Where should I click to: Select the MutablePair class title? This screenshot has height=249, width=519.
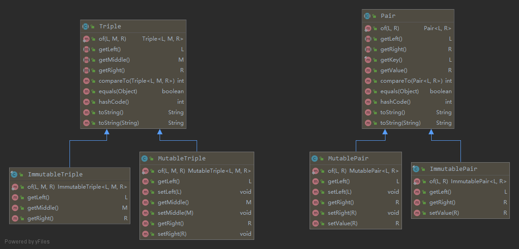pyautogui.click(x=348, y=159)
